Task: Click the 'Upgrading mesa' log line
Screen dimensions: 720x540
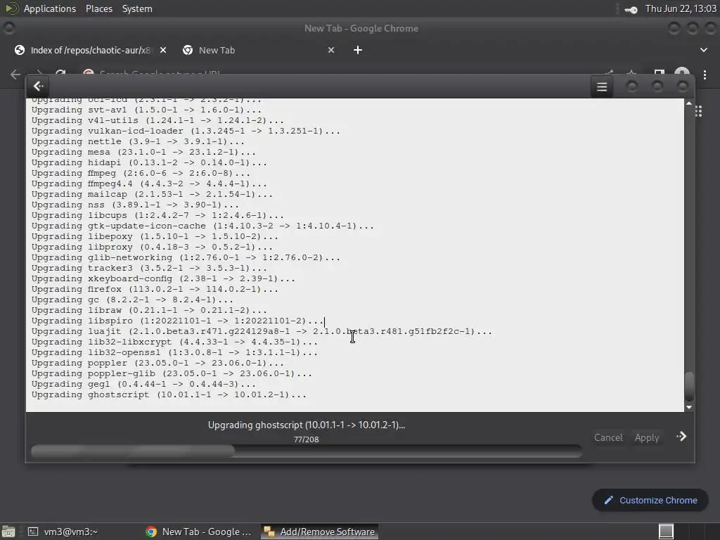Action: click(143, 152)
